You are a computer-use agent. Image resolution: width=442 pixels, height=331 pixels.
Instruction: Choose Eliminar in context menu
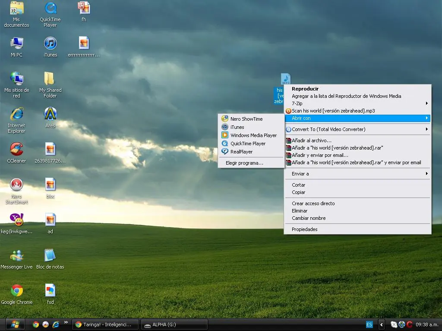357,210
